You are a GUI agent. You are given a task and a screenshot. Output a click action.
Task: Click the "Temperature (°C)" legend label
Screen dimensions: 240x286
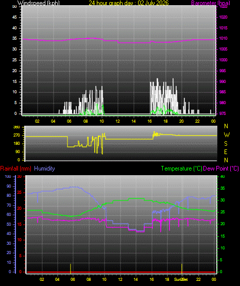point(181,169)
